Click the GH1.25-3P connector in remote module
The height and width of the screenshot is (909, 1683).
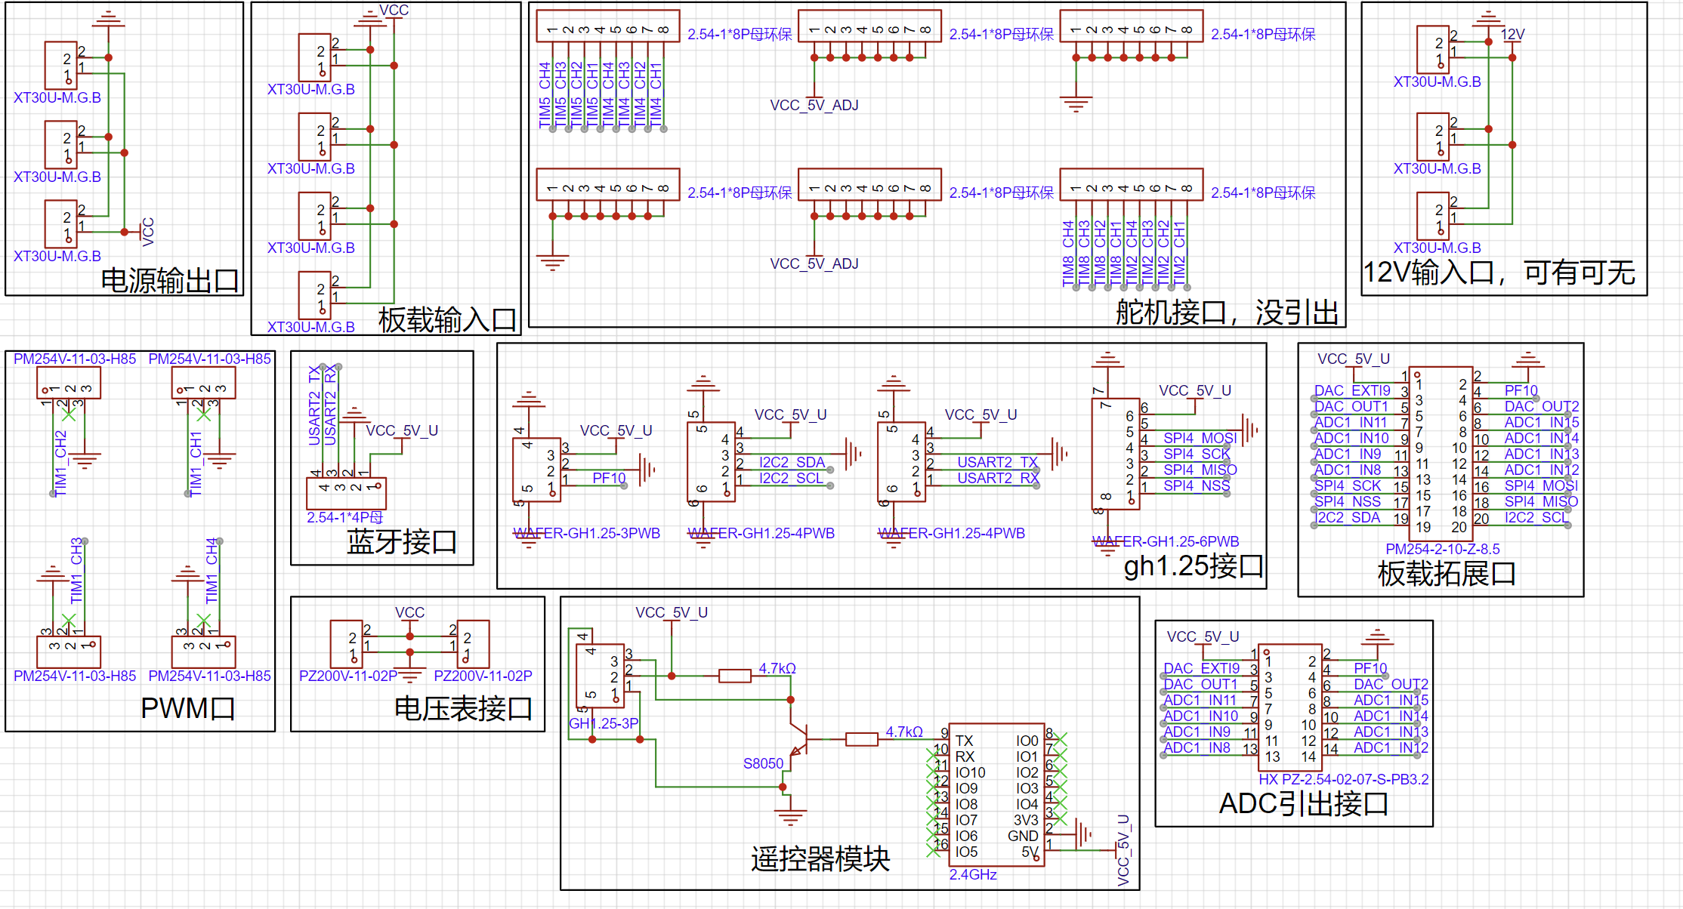[601, 675]
